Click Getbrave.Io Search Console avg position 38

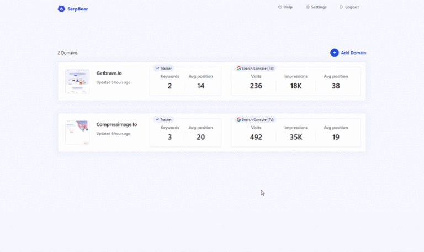click(336, 86)
